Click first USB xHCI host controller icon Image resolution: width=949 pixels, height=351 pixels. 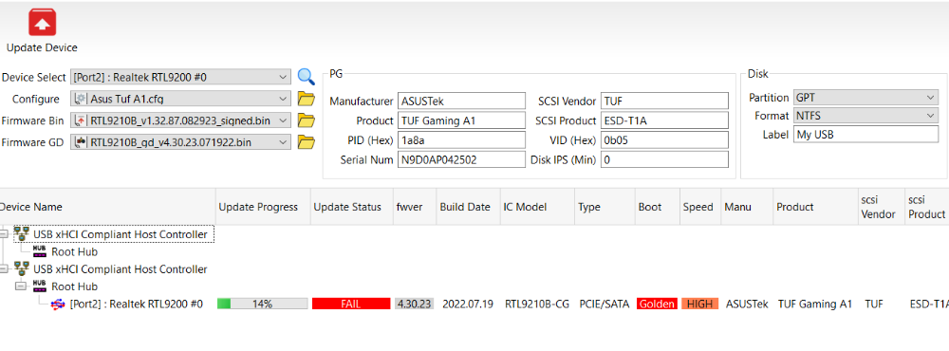23,234
